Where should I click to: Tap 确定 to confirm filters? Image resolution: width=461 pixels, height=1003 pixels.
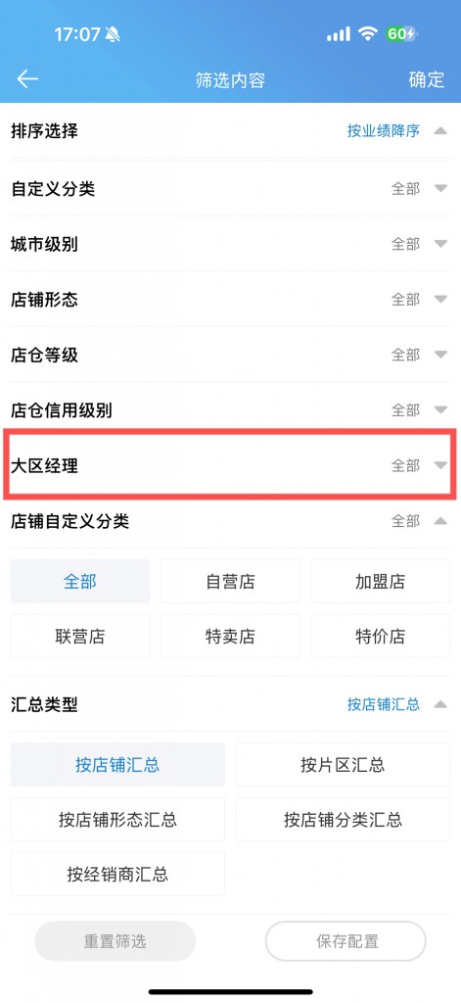[x=427, y=80]
